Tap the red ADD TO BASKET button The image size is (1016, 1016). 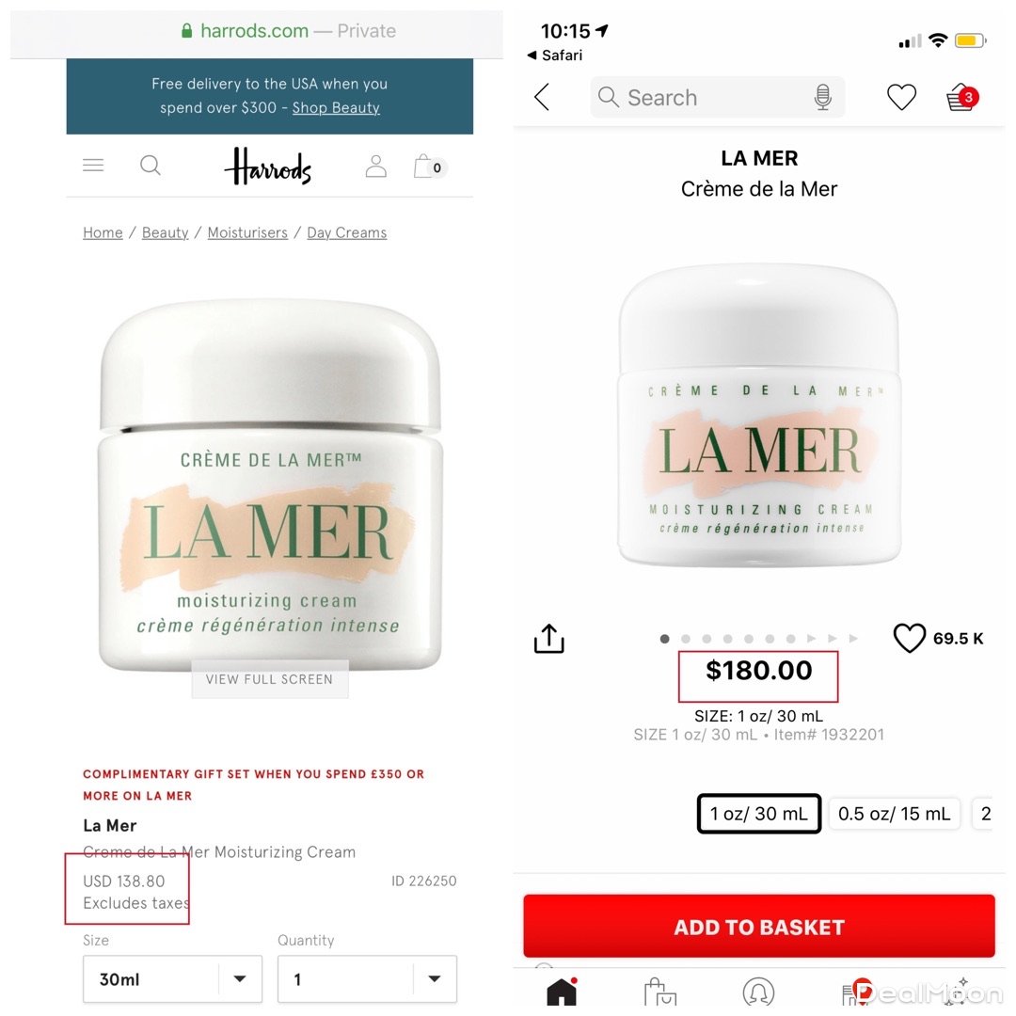click(x=759, y=927)
